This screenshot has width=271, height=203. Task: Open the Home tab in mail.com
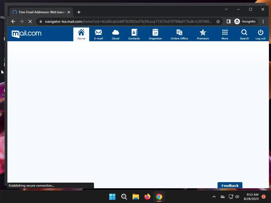click(81, 34)
